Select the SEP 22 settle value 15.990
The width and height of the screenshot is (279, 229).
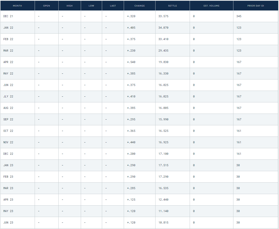163,119
